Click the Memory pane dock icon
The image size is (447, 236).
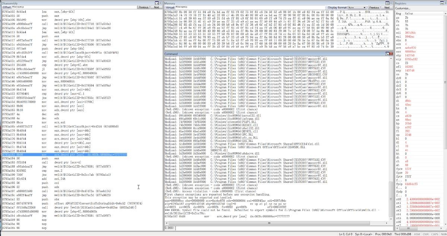(387, 3)
